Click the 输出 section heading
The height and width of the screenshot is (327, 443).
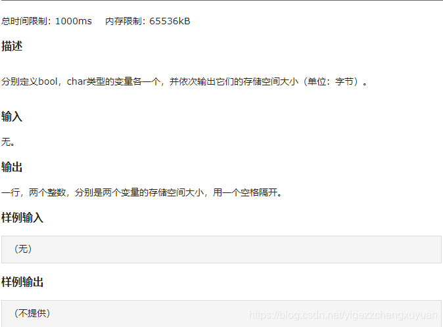(12, 167)
